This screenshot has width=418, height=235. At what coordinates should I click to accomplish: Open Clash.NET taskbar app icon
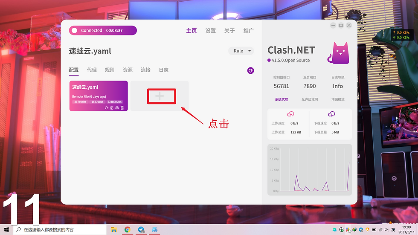[x=154, y=229]
